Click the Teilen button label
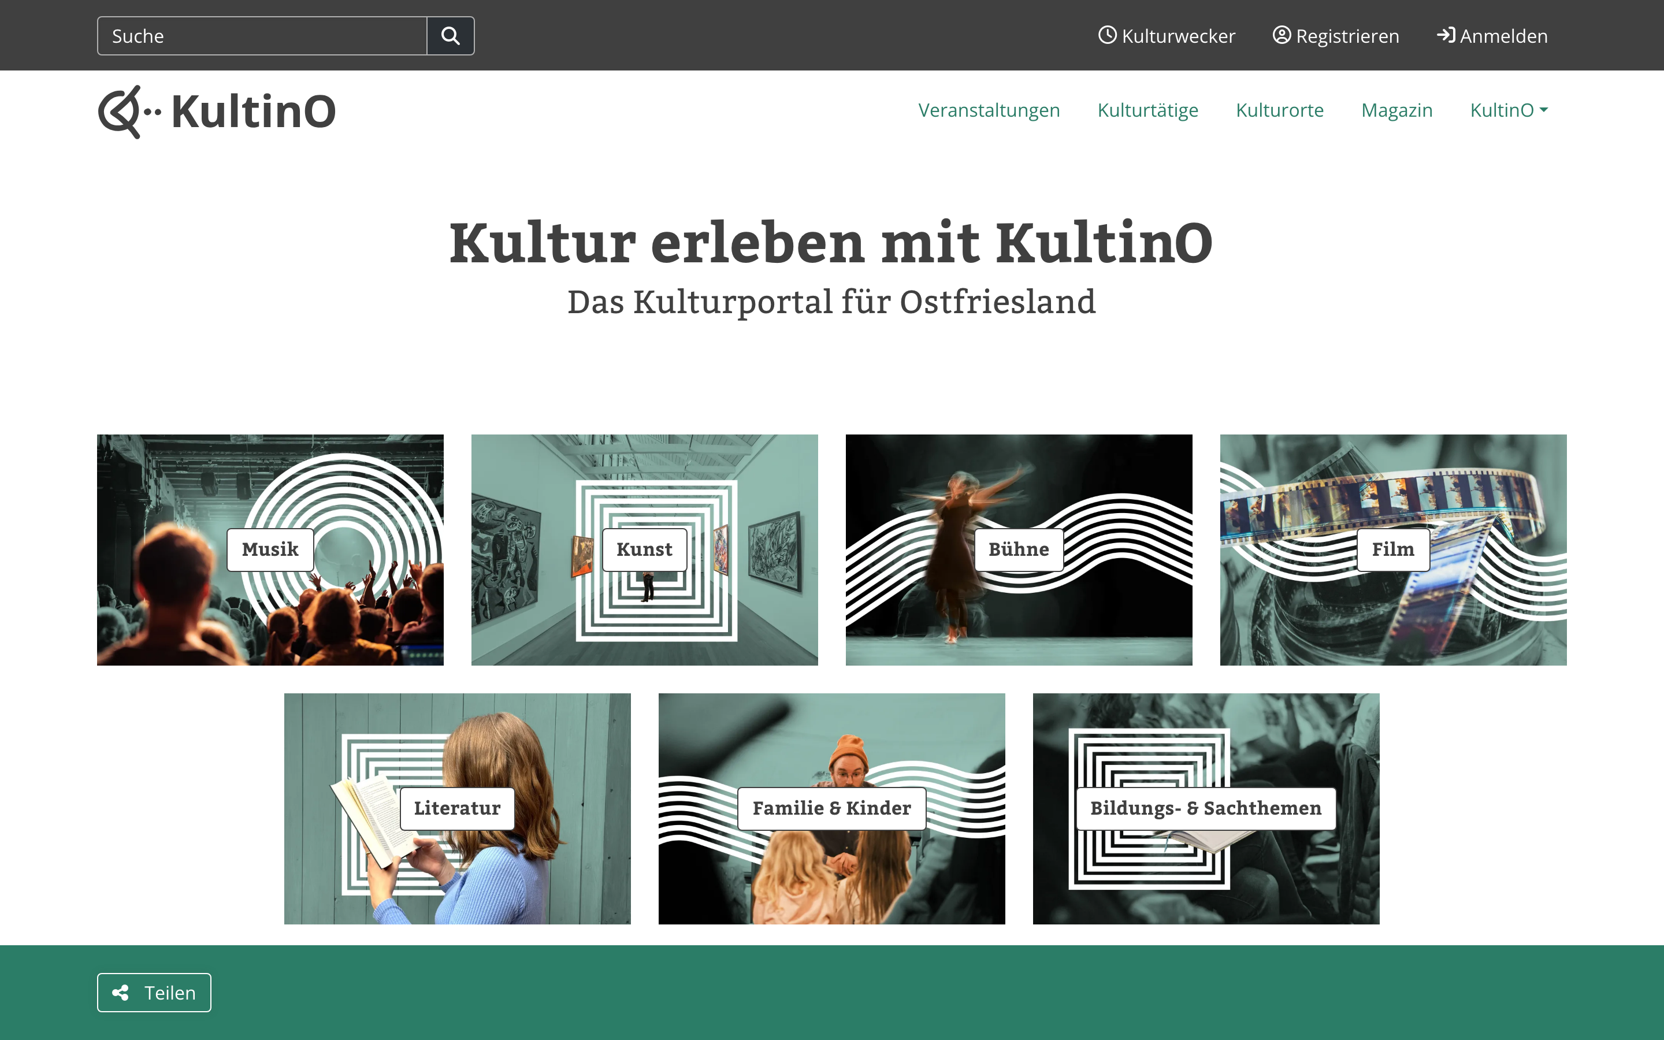The height and width of the screenshot is (1040, 1664). [x=170, y=993]
